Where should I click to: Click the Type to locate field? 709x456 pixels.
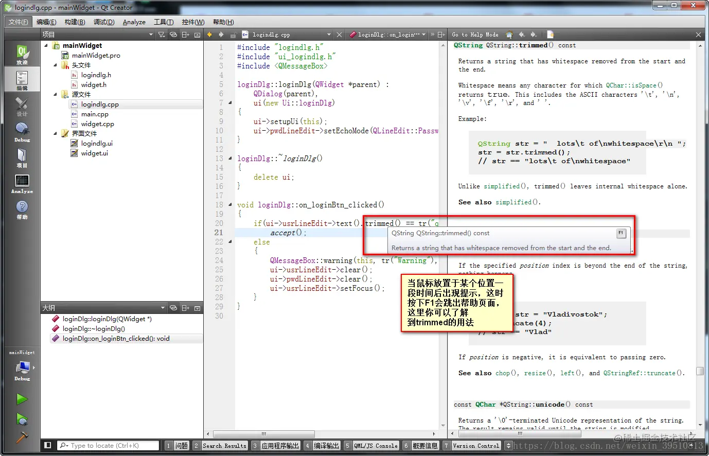pyautogui.click(x=108, y=446)
